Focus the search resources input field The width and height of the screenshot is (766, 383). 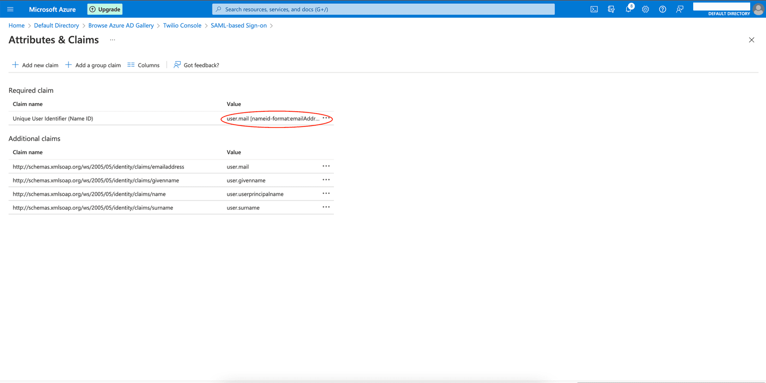tap(383, 9)
